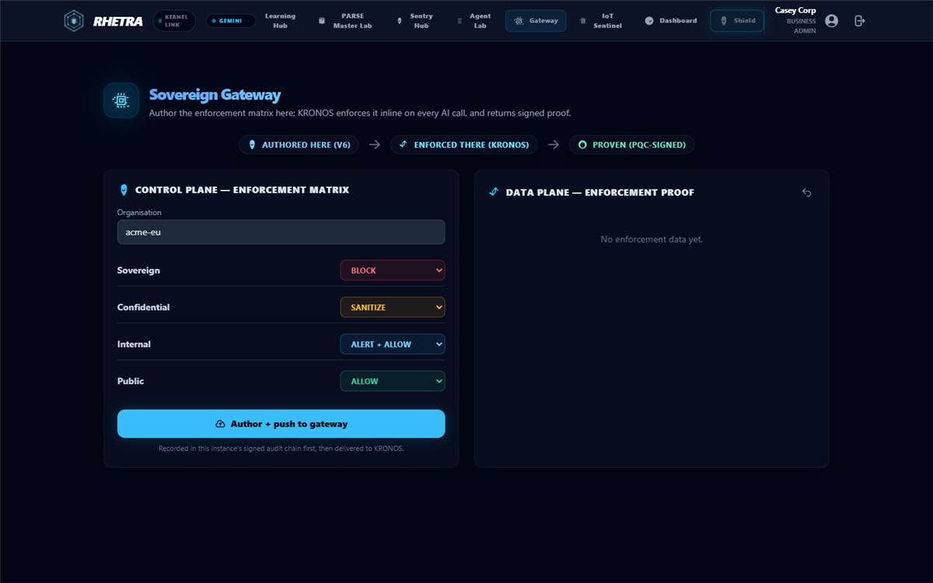Screen dimensions: 933x583
Task: Open the Confidential SANITIZE dropdown
Action: (393, 307)
